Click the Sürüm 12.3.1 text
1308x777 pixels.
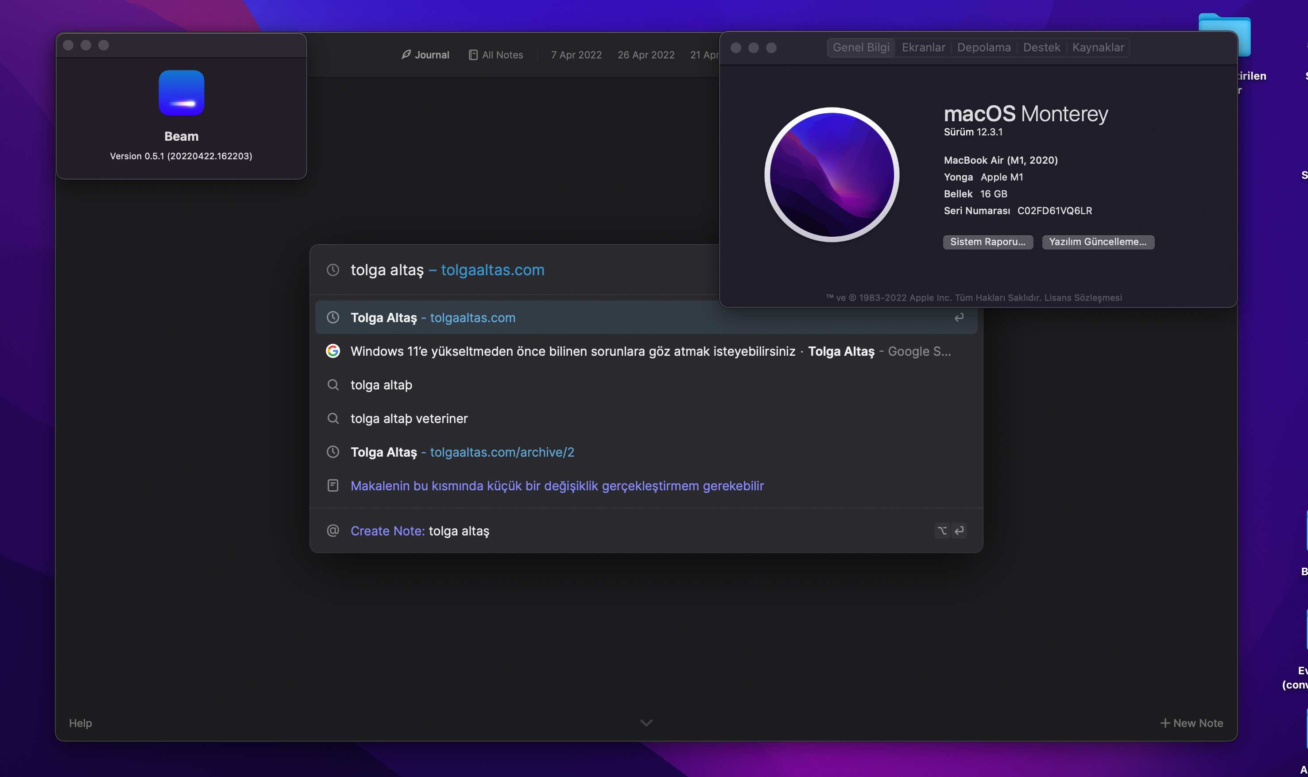(973, 132)
